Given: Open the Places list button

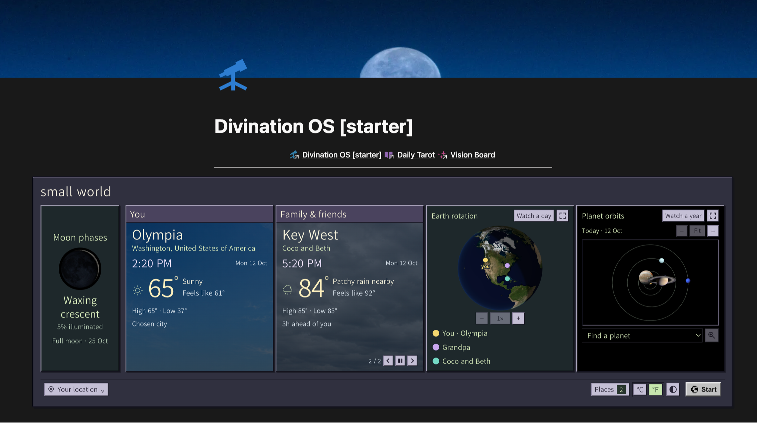Looking at the screenshot, I should [610, 389].
